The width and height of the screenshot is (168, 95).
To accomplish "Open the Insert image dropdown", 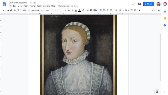I will click(95, 11).
